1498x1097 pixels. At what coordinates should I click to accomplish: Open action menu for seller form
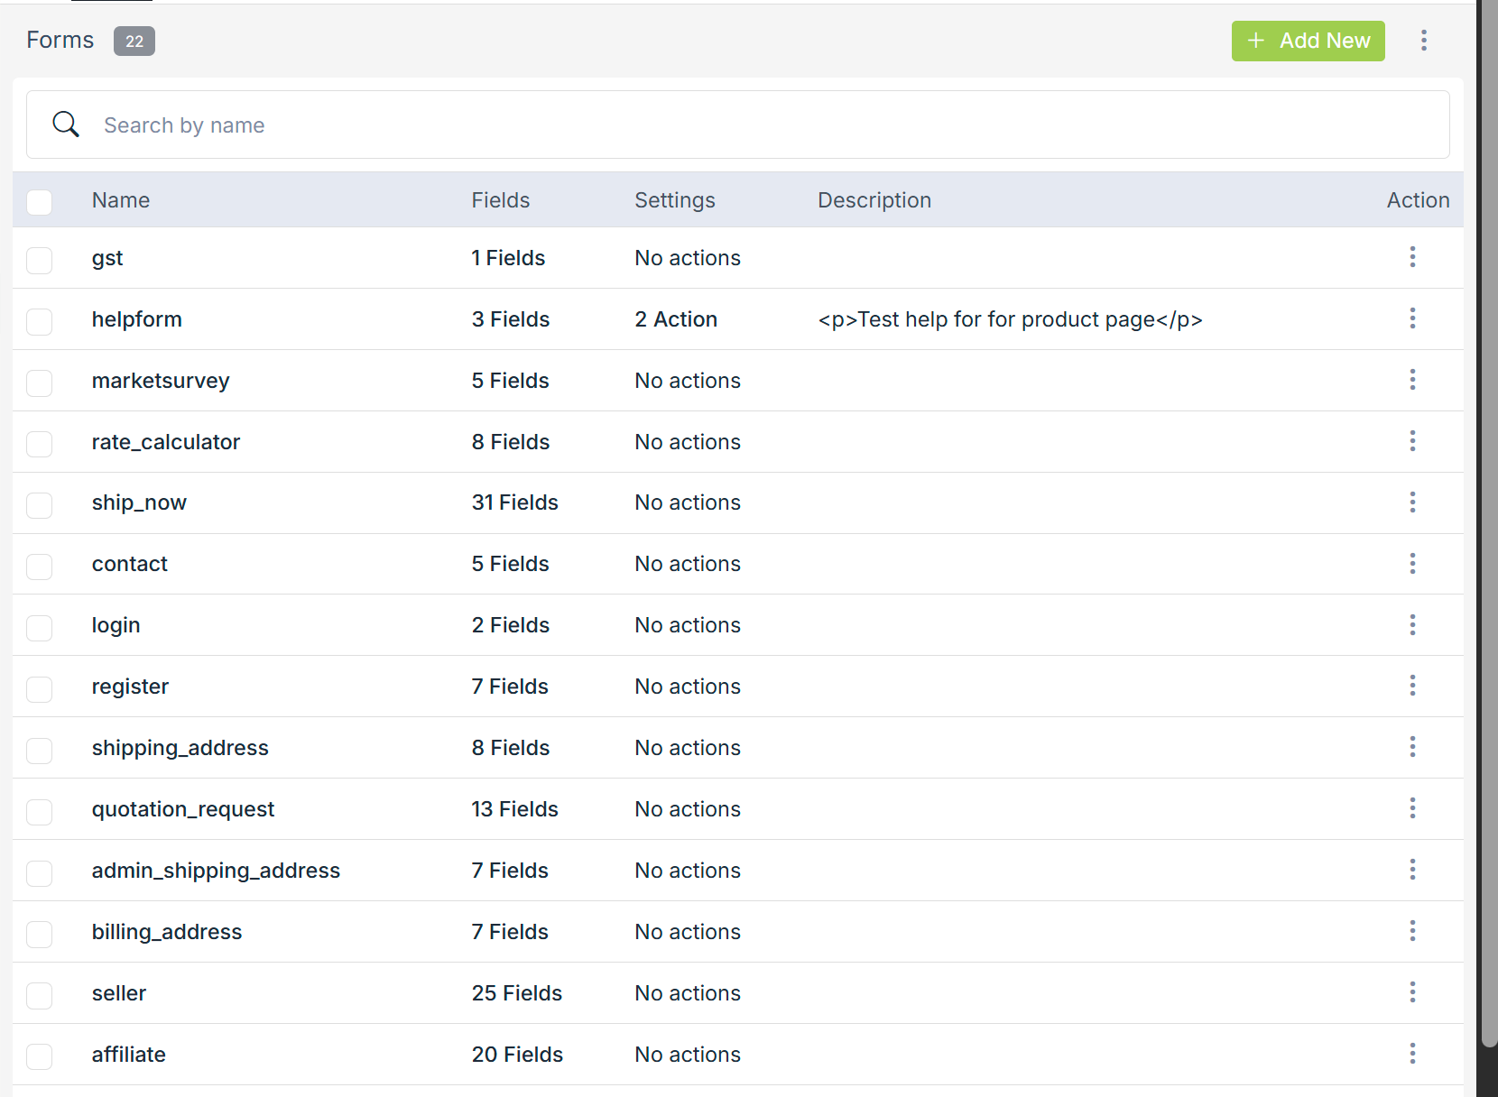[1412, 992]
